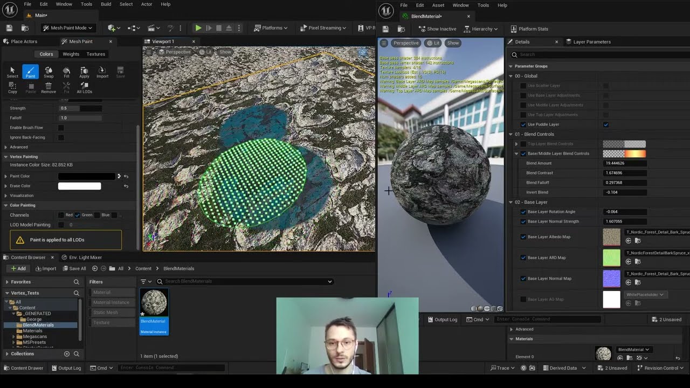Click the Remove tool in Mesh Paint
The width and height of the screenshot is (690, 388).
49,88
